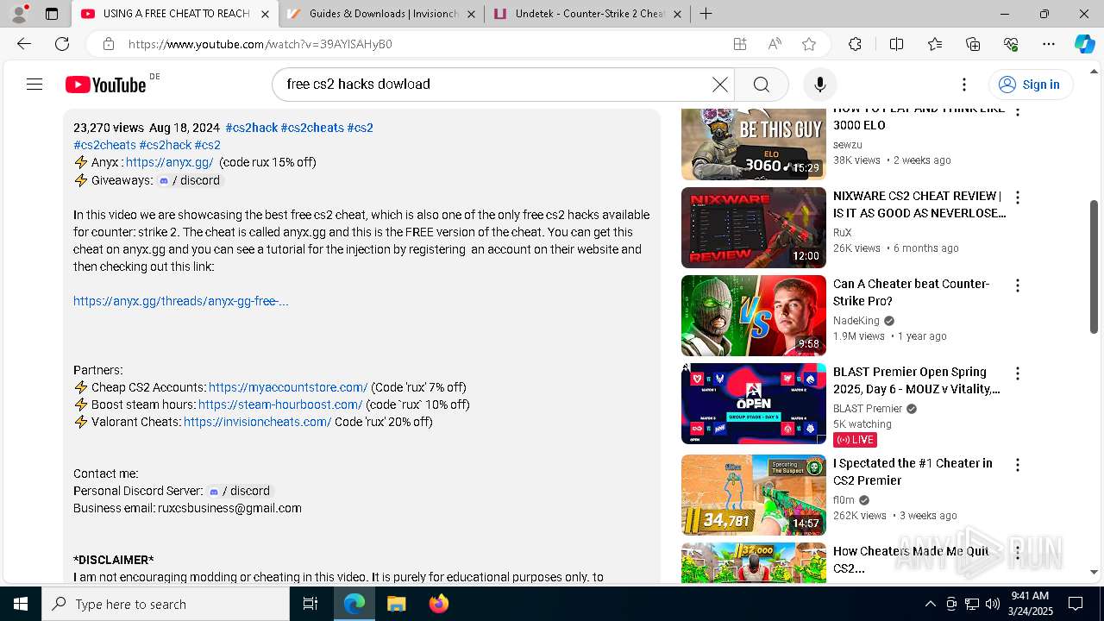Open options for NIXWARE CS2 CHEAT REVIEW video

point(1018,198)
